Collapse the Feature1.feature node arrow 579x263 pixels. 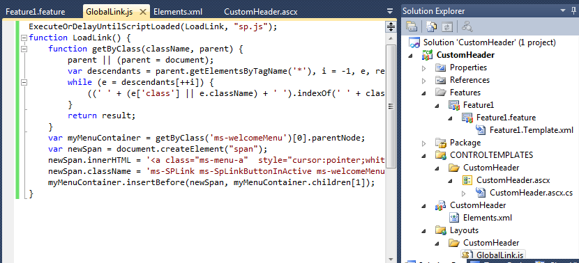click(451, 118)
